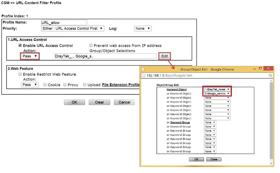280x173 pixels.
Task: Click the Clear button on profile page
Action: pos(99,102)
